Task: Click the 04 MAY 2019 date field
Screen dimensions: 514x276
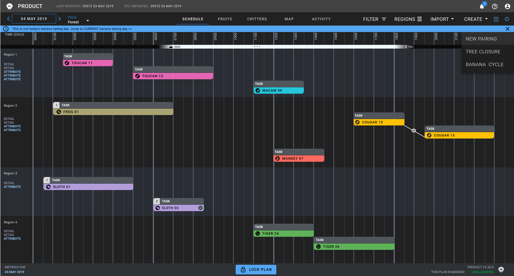Action: pos(34,19)
